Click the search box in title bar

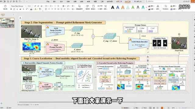(x=158, y=1)
